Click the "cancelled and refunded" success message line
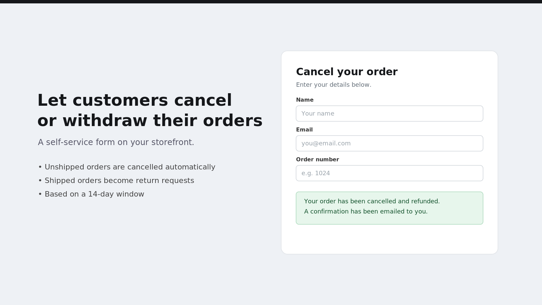This screenshot has height=305, width=542. (372, 201)
